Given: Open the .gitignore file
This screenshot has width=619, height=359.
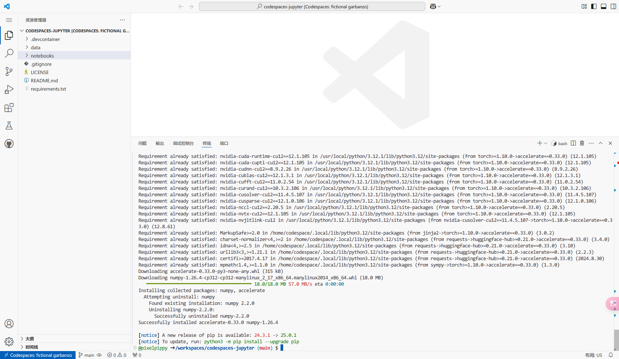Looking at the screenshot, I should tap(74, 64).
